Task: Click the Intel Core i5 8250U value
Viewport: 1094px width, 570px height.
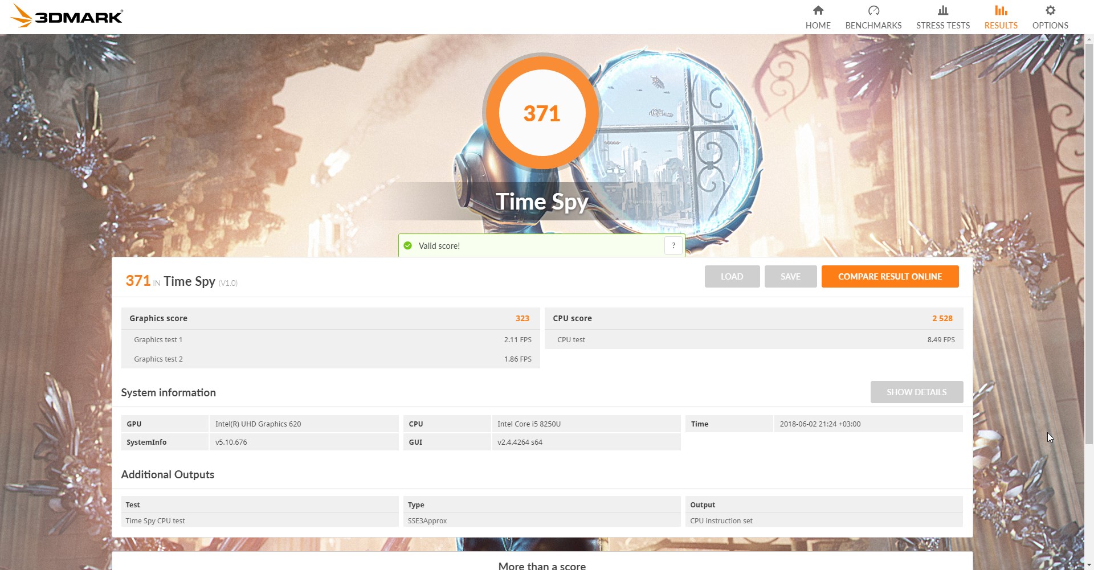Action: tap(529, 424)
